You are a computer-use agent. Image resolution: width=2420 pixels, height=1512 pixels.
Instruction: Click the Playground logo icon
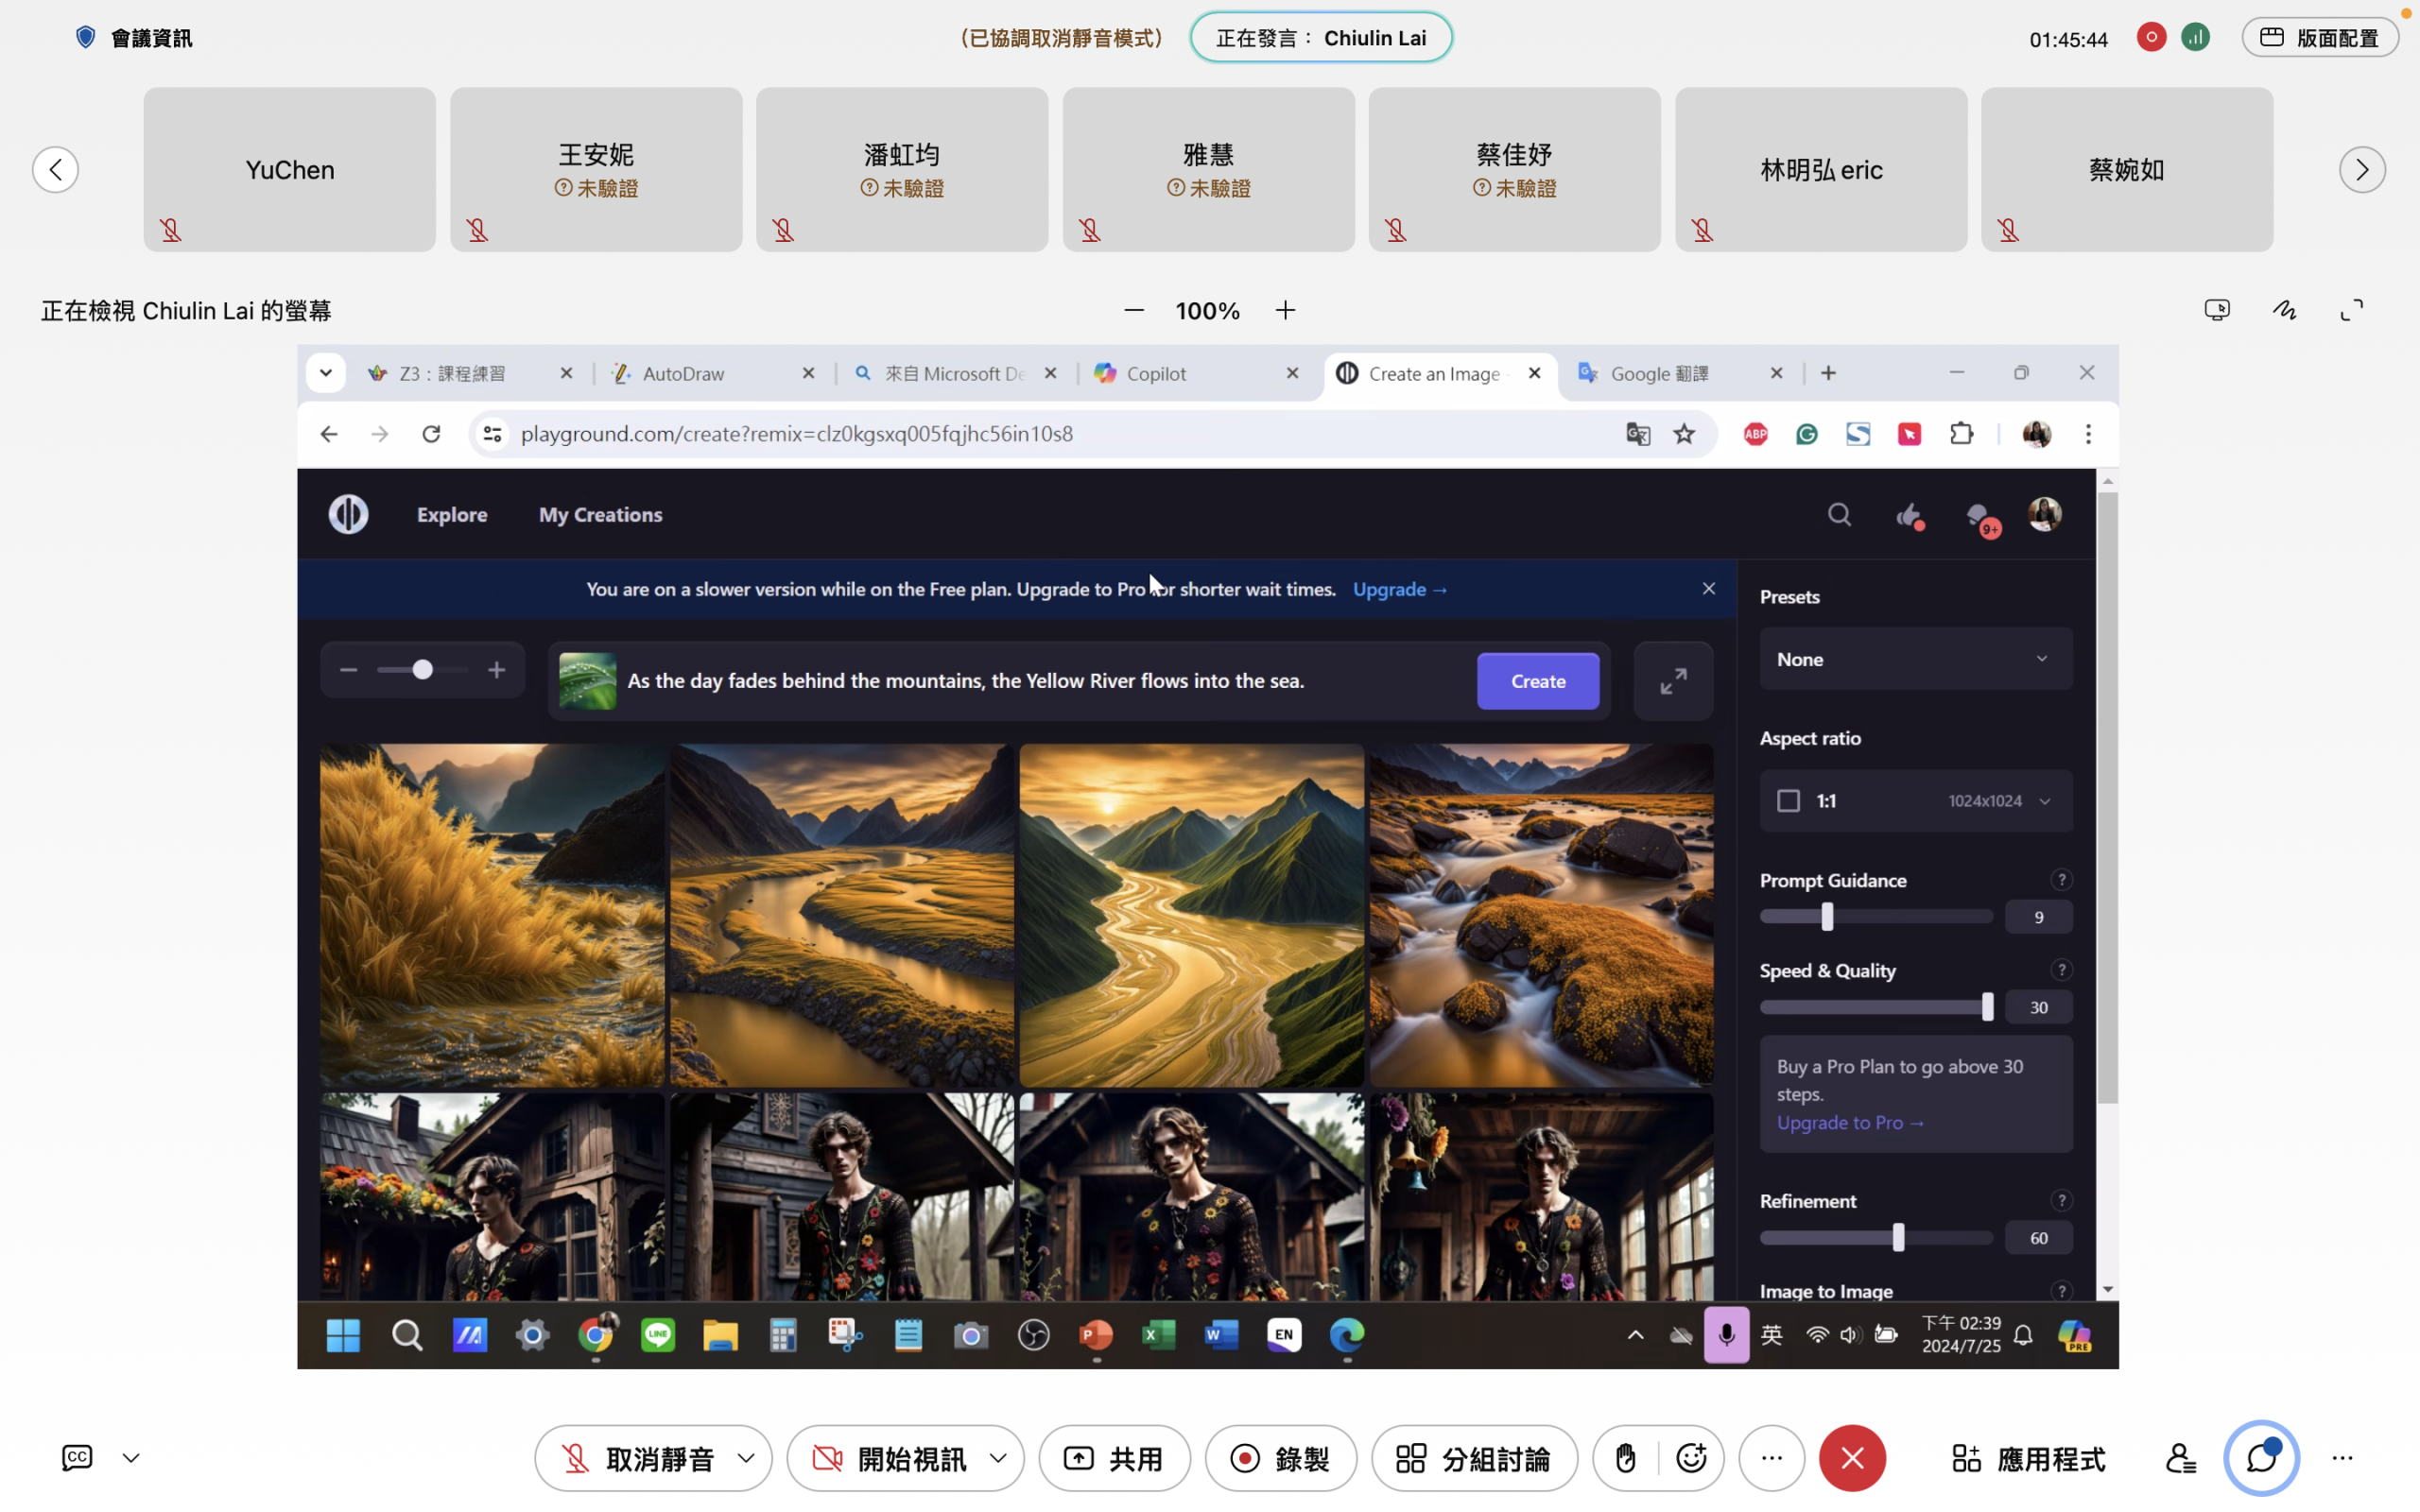click(x=348, y=514)
